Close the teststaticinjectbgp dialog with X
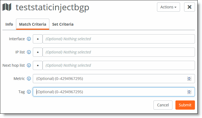 (x=189, y=7)
